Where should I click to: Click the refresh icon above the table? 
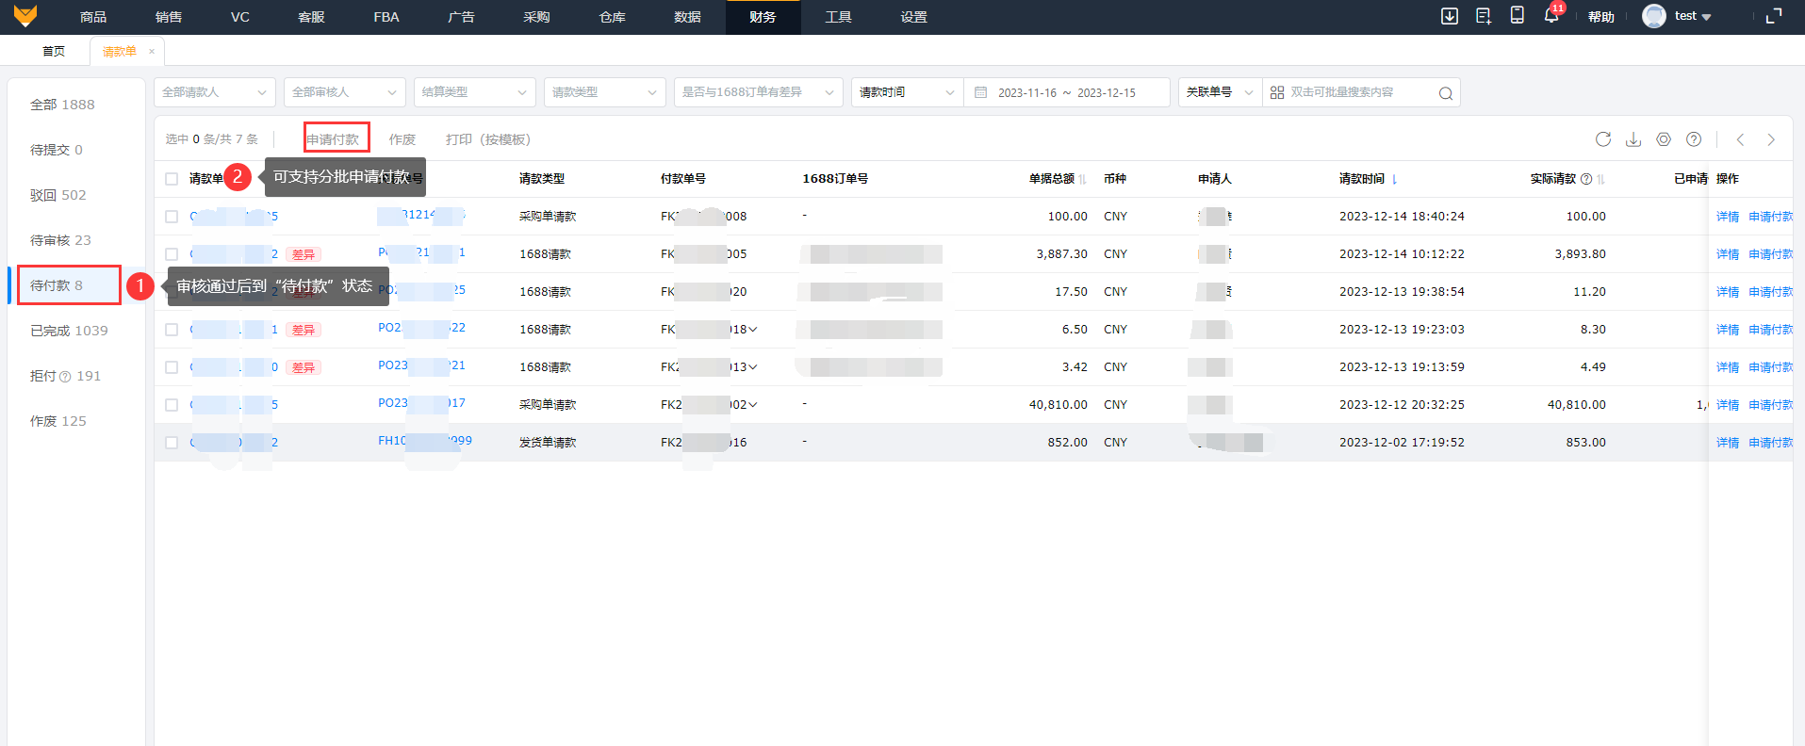(x=1602, y=139)
